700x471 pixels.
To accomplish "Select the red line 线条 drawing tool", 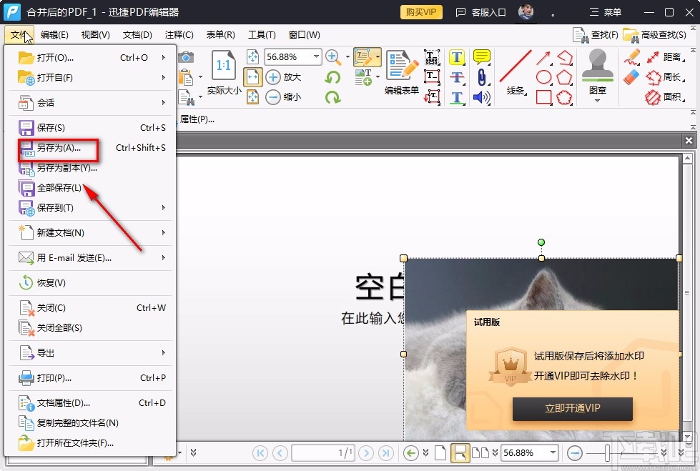I will pos(516,72).
